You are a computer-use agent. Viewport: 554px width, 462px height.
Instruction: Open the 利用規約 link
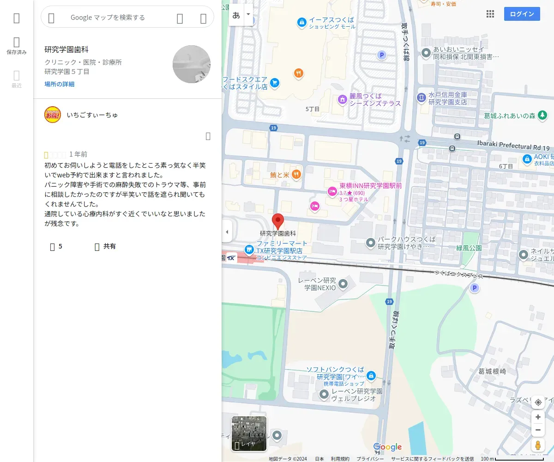pos(340,459)
